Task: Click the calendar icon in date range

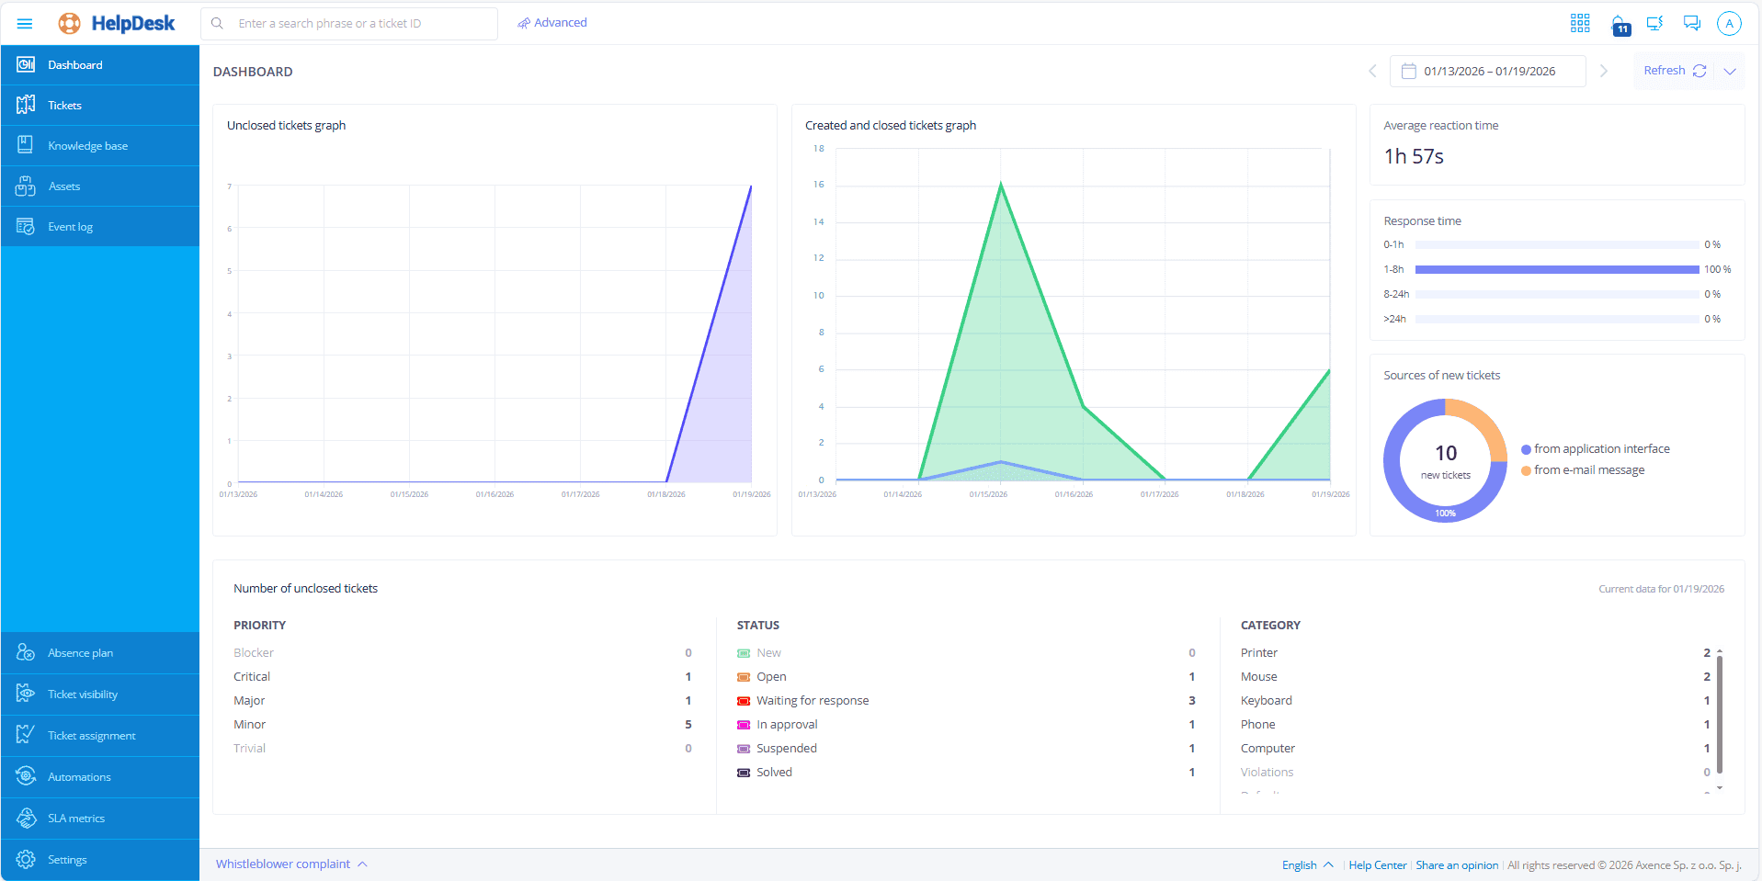Action: coord(1408,71)
